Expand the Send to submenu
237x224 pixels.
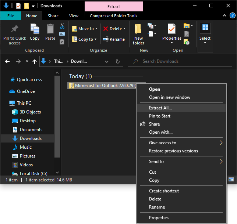point(181,162)
